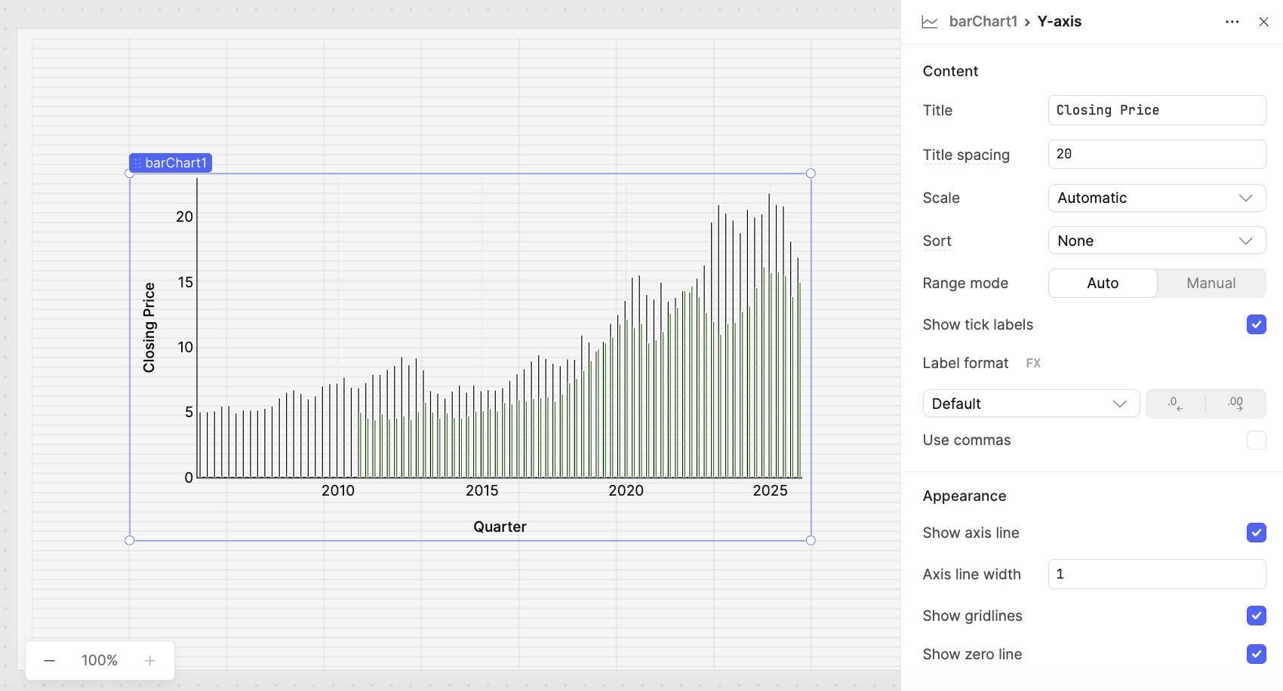Close the Y-axis settings panel
This screenshot has width=1283, height=691.
(x=1264, y=22)
